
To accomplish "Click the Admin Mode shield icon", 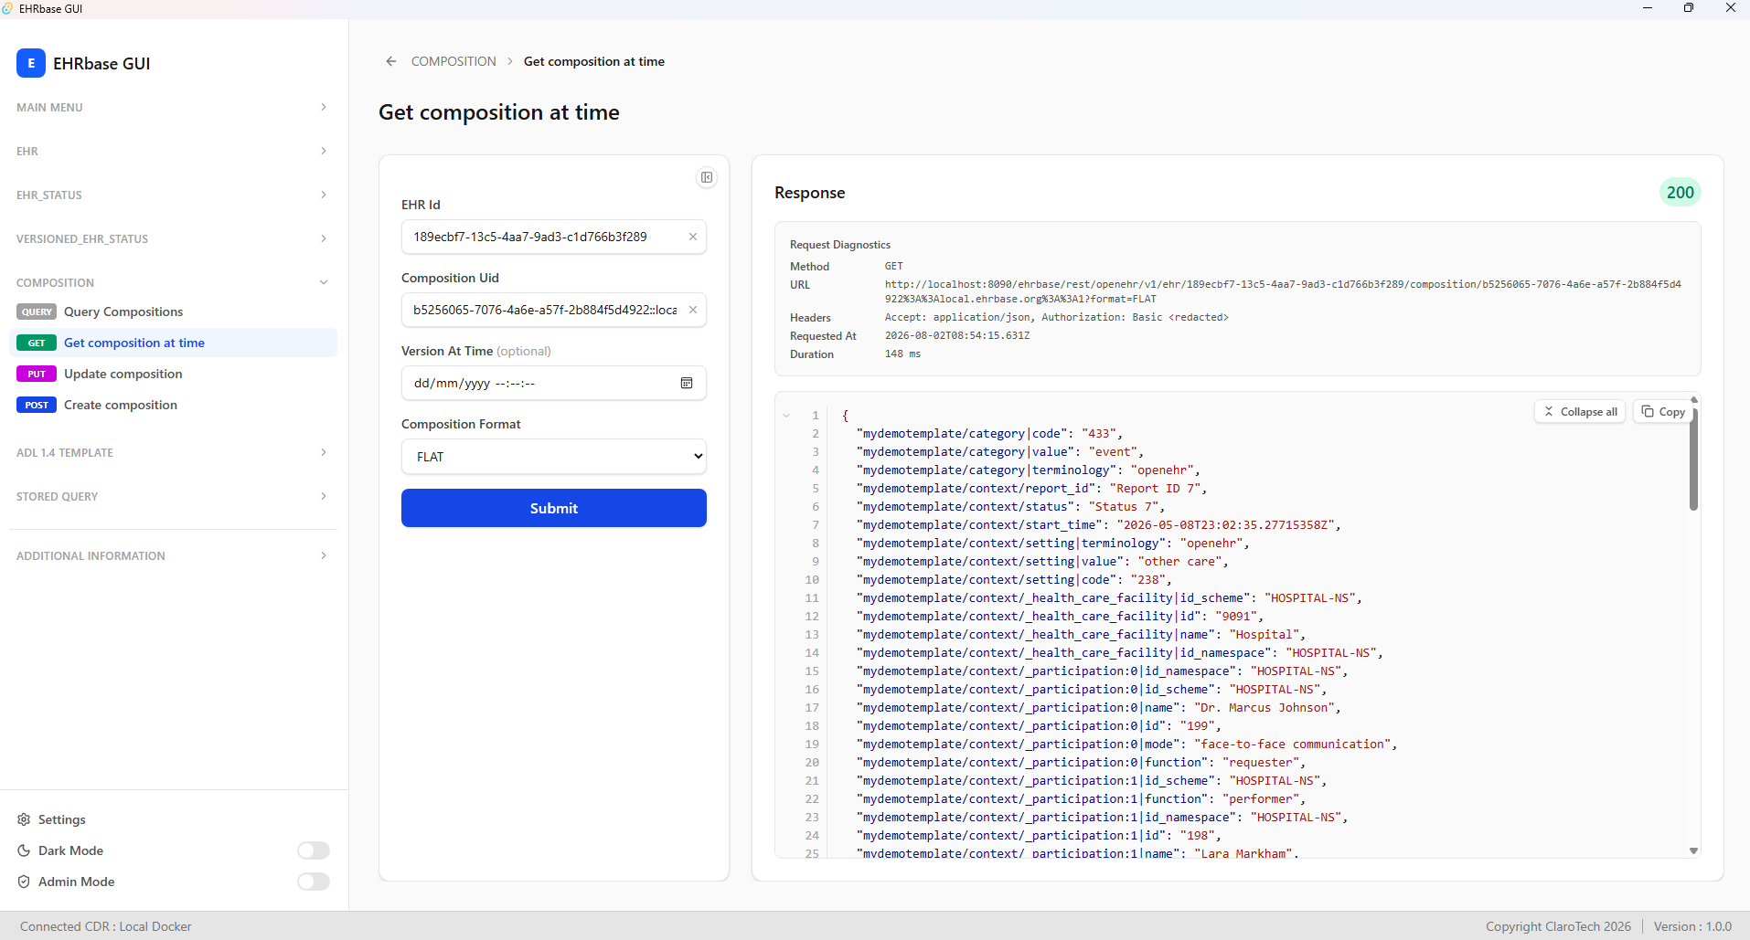I will tap(24, 882).
